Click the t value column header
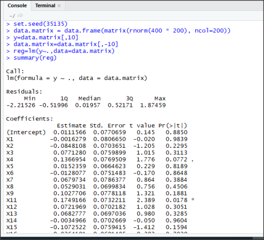The width and height of the screenshot is (264, 240). (142, 126)
